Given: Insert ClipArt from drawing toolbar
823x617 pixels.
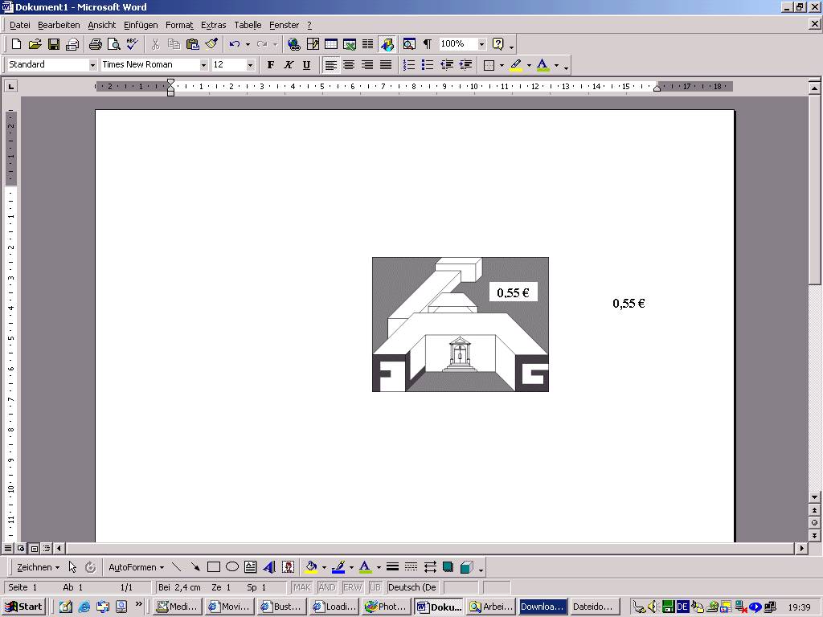Looking at the screenshot, I should click(x=288, y=567).
